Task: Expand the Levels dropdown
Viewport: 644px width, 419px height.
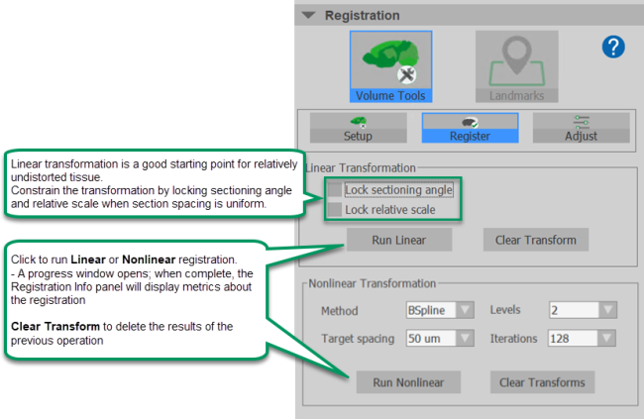Action: pyautogui.click(x=583, y=311)
